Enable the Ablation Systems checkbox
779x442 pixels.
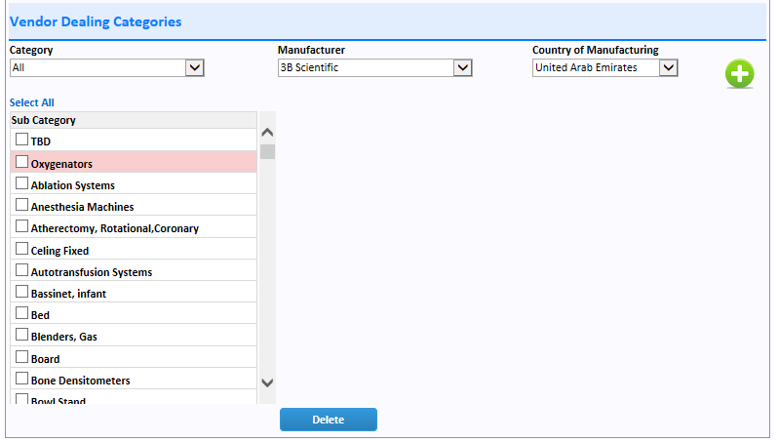pos(21,183)
